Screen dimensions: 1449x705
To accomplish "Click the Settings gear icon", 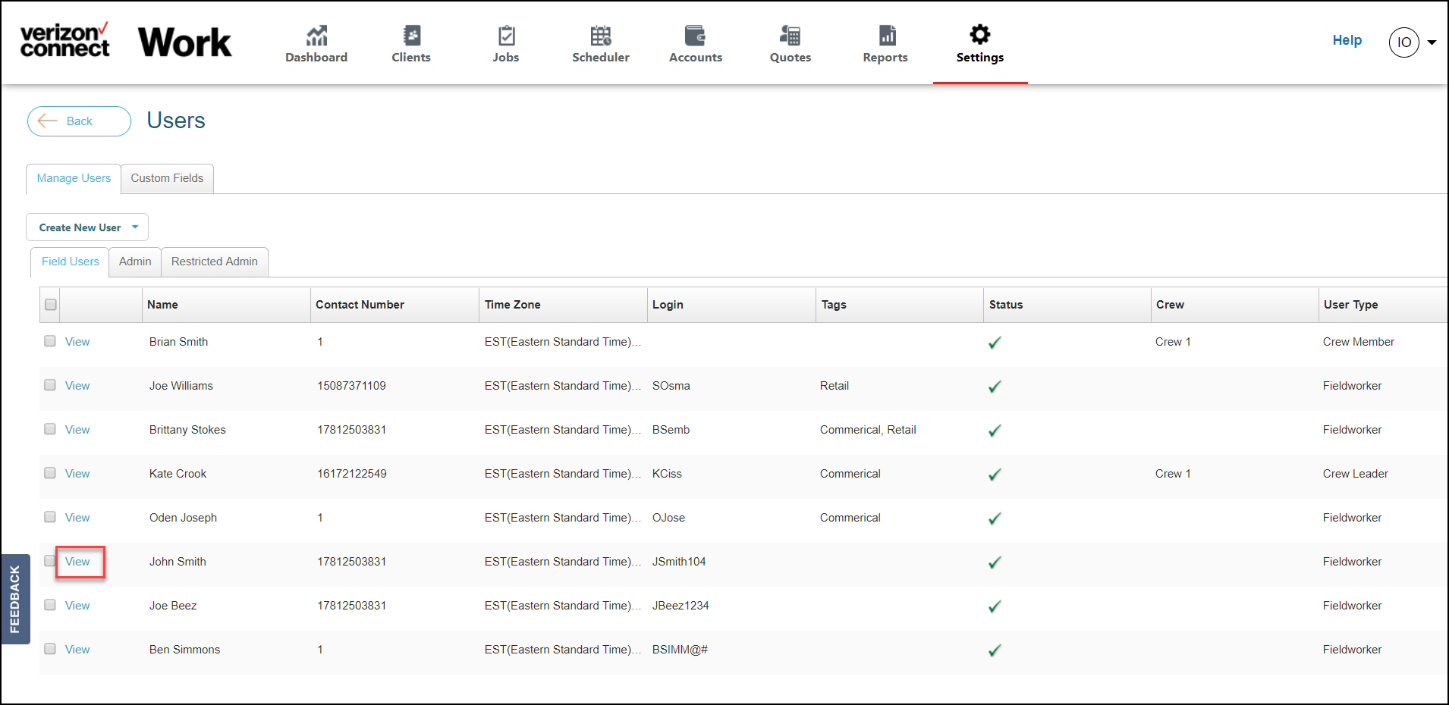I will (979, 33).
